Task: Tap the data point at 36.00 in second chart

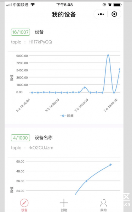Action: [x=86, y=181]
